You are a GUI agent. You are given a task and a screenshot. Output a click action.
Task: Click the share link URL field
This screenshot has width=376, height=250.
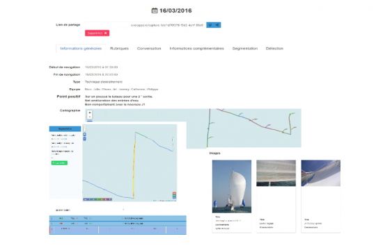coord(145,25)
